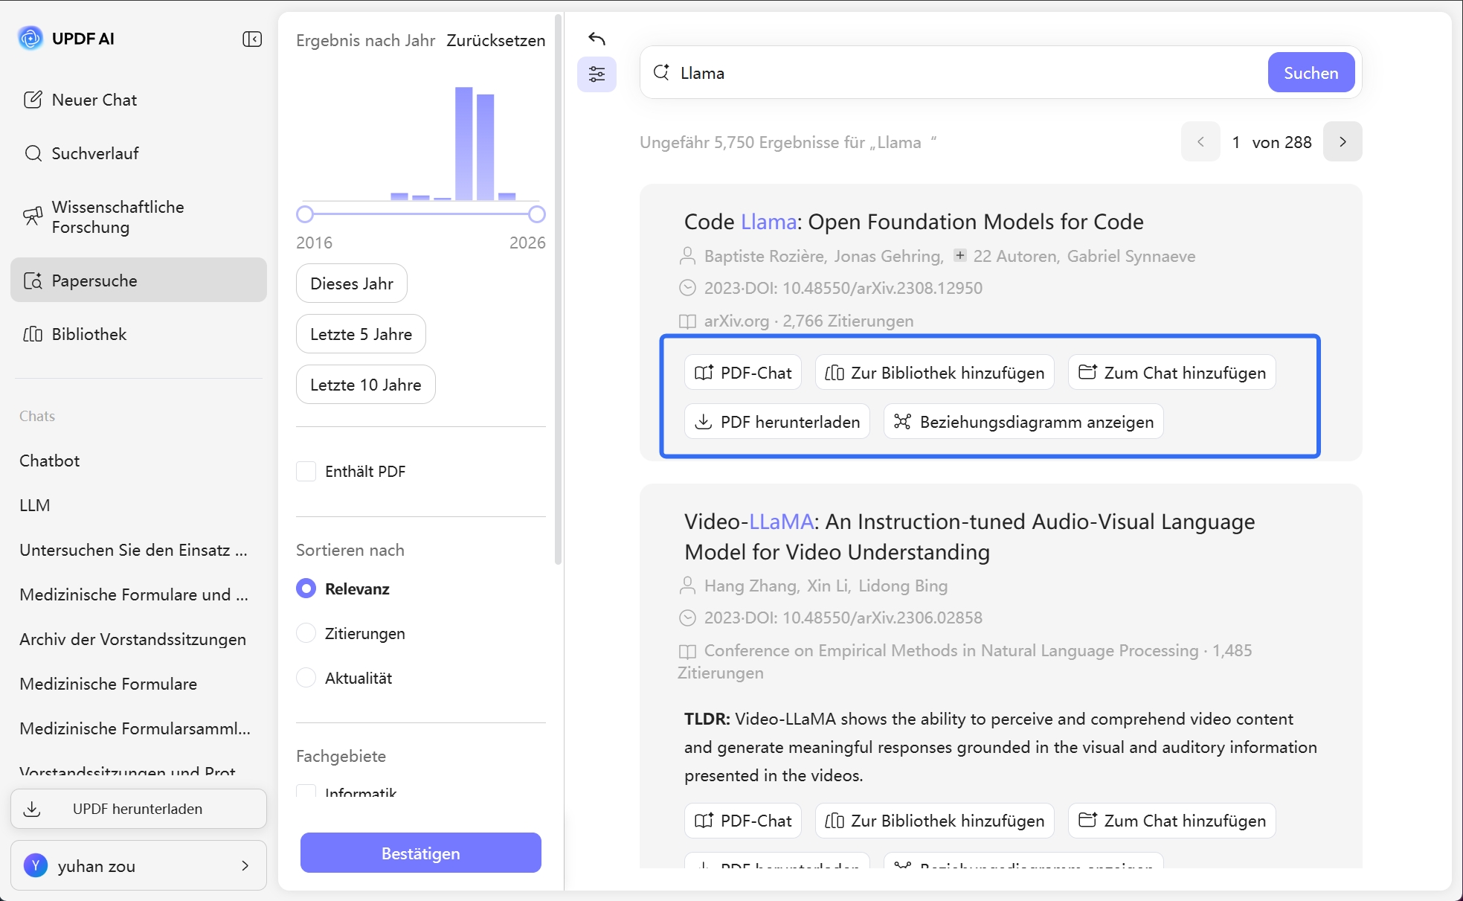Open the Code Llama paper title

click(913, 222)
